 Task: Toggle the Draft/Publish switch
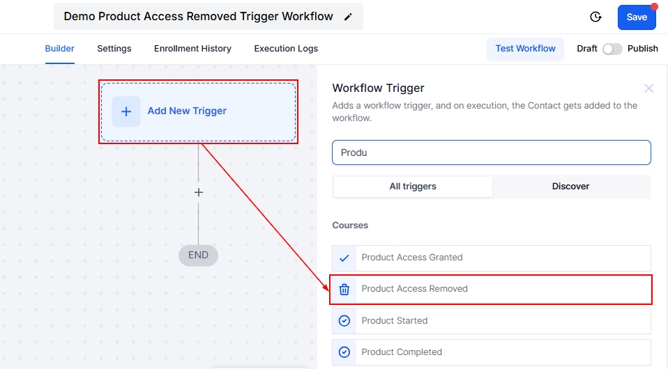[x=612, y=49]
